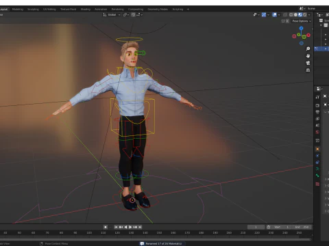Viewport: 329px width, 246px height.
Task: Click the timeline horizontal scrollbar
Action: click(x=156, y=239)
